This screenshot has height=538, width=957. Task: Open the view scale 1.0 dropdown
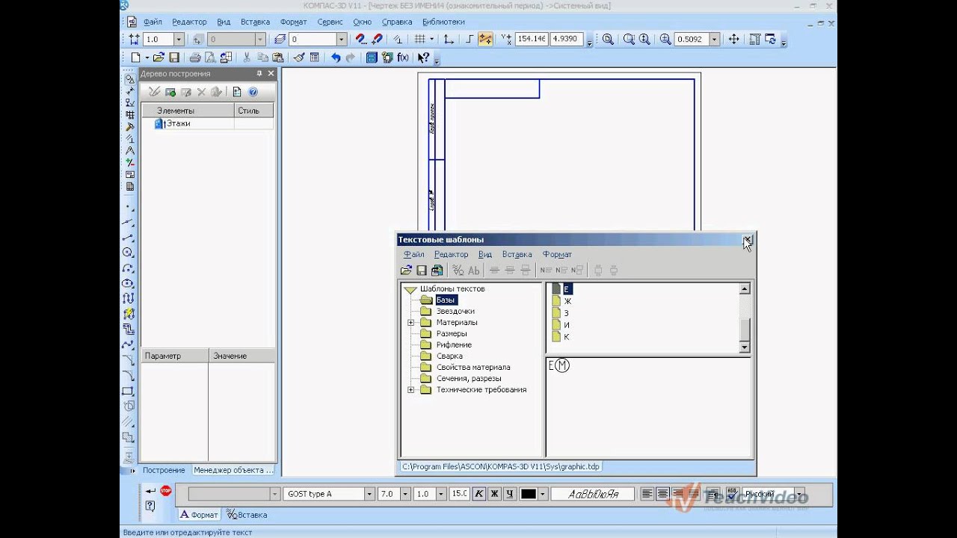179,39
